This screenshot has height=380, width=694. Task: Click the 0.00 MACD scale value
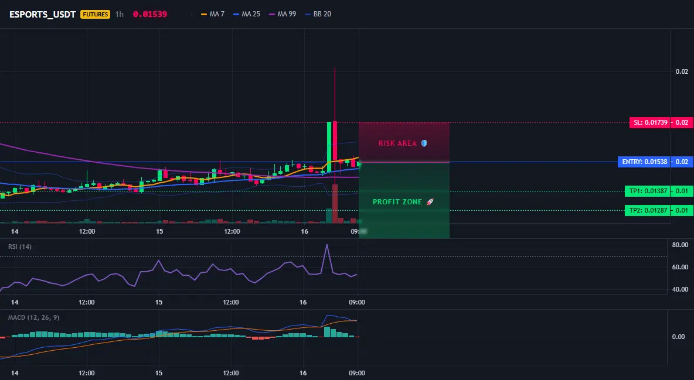pos(679,337)
